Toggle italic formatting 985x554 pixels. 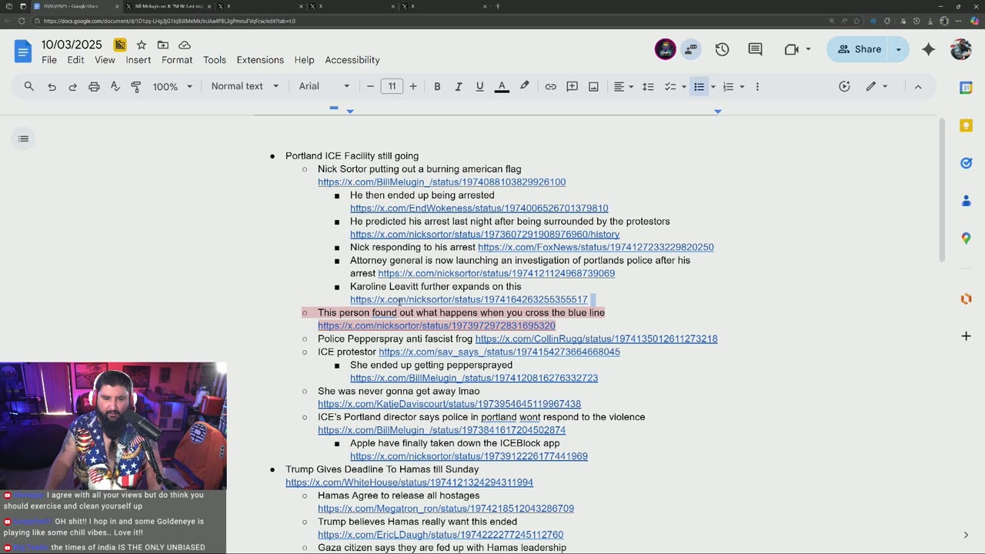458,87
